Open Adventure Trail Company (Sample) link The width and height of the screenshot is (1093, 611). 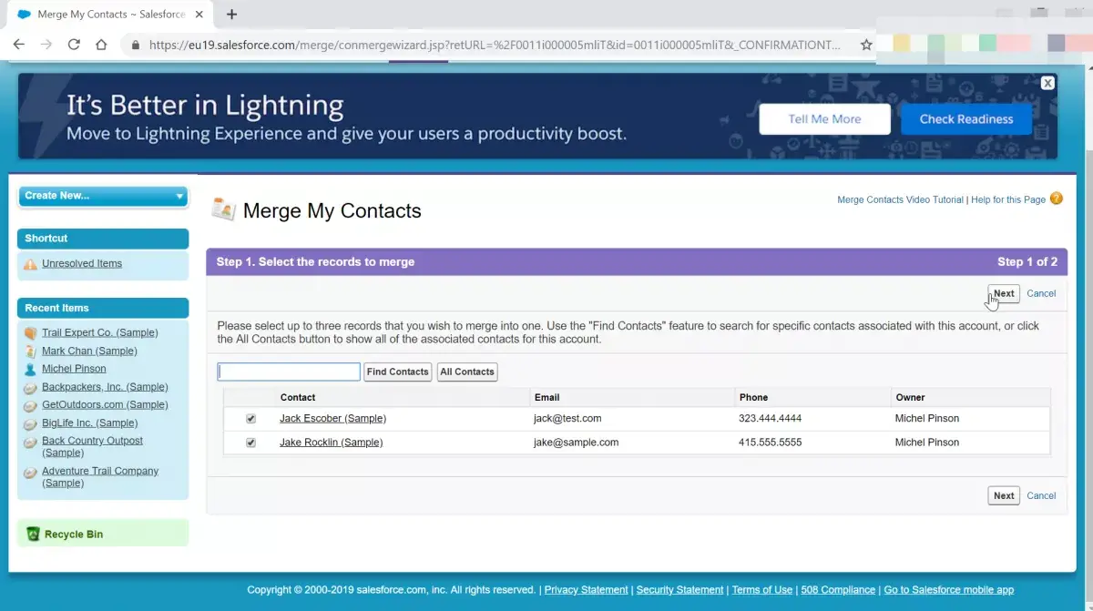100,477
